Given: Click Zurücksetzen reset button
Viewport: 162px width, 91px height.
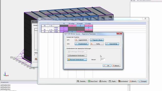Looking at the screenshot, I should point(123,81).
